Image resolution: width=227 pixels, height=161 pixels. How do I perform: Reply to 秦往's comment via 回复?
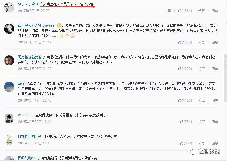tap(215, 100)
